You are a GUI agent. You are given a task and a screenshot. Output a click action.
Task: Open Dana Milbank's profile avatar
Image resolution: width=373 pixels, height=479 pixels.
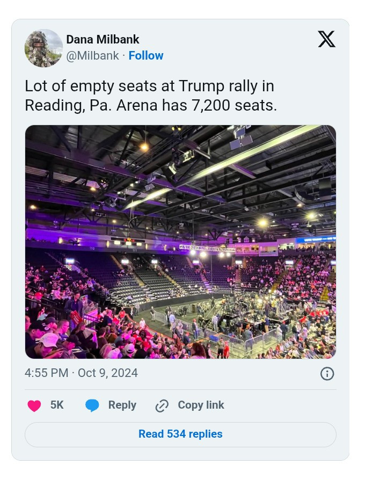[x=43, y=48]
